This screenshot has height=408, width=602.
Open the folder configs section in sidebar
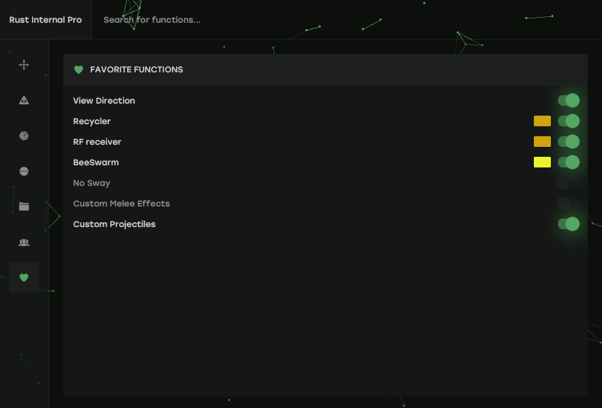(x=24, y=206)
